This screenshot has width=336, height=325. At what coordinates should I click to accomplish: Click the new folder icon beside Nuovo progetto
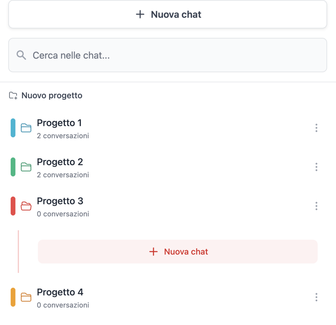[13, 96]
